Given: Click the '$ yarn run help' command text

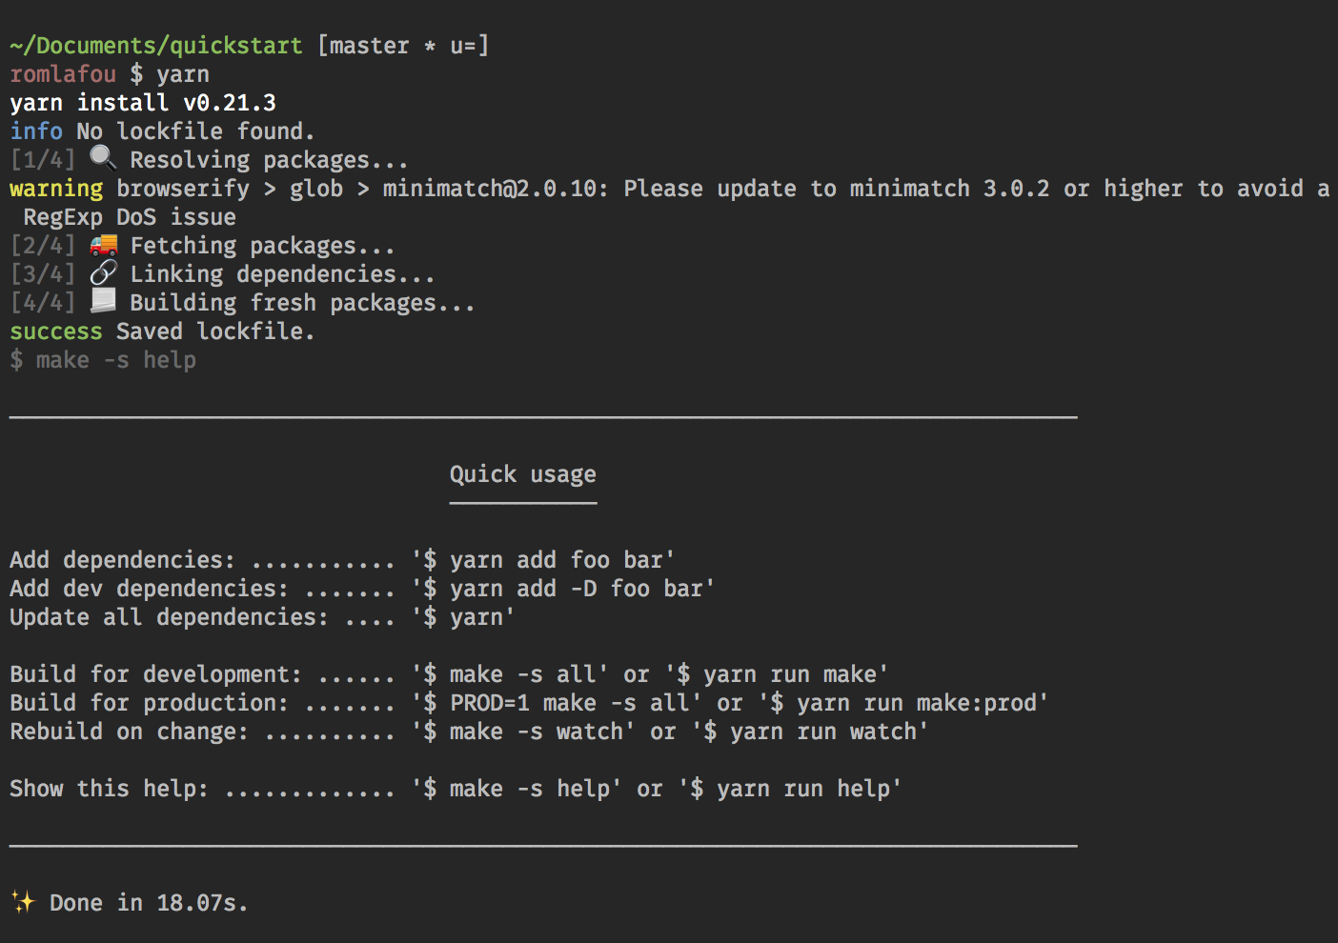Looking at the screenshot, I should click(790, 789).
